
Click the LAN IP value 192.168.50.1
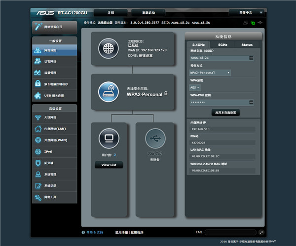point(201,129)
